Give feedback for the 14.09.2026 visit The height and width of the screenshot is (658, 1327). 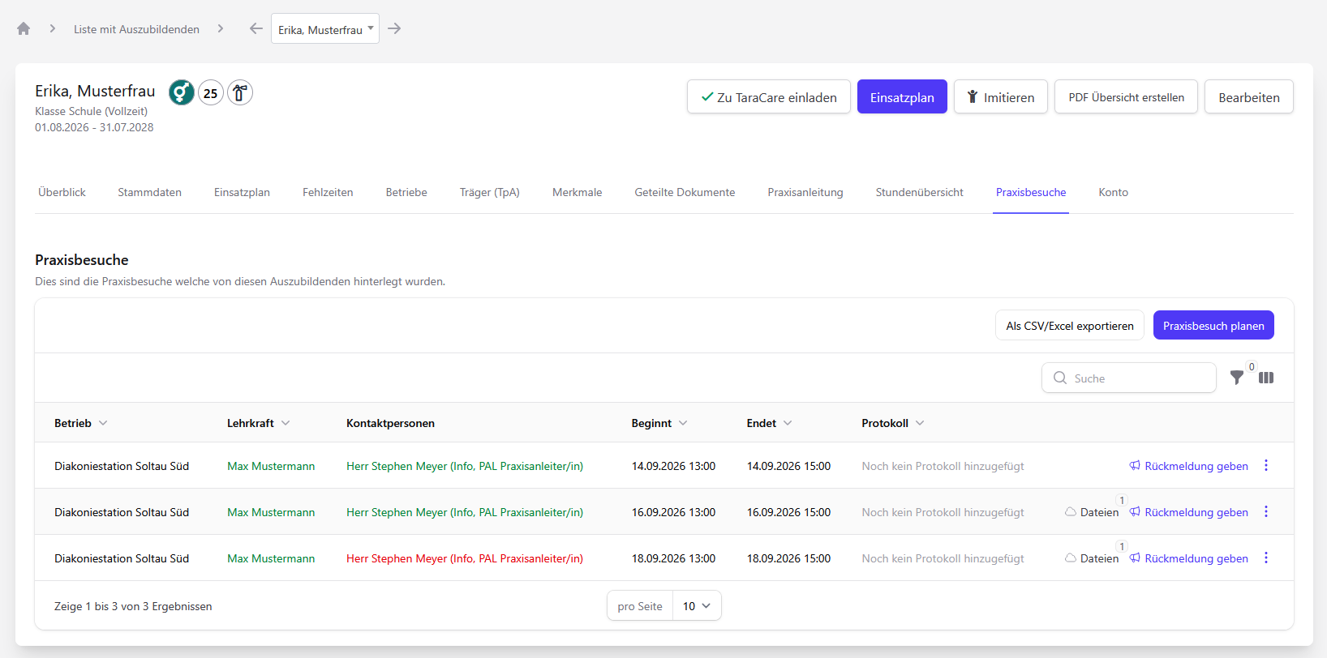click(1189, 466)
